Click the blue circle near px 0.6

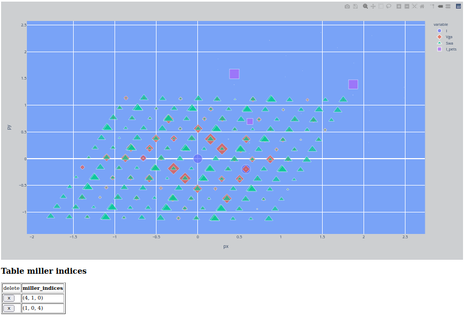(x=246, y=169)
